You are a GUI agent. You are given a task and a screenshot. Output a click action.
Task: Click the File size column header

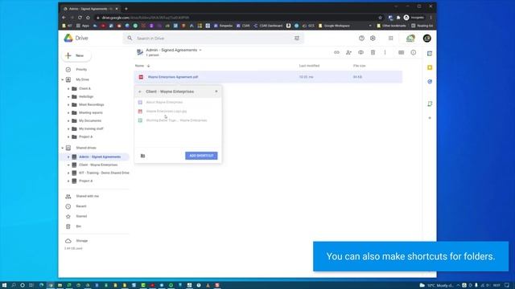click(360, 66)
